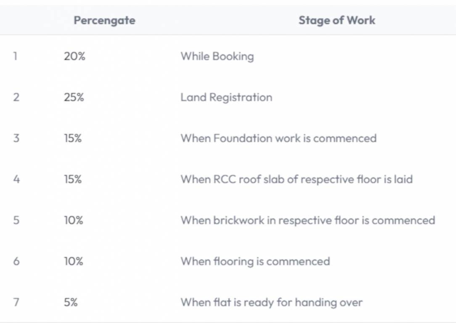Image resolution: width=456 pixels, height=323 pixels.
Task: Click the 10% value in row 5
Action: (74, 220)
